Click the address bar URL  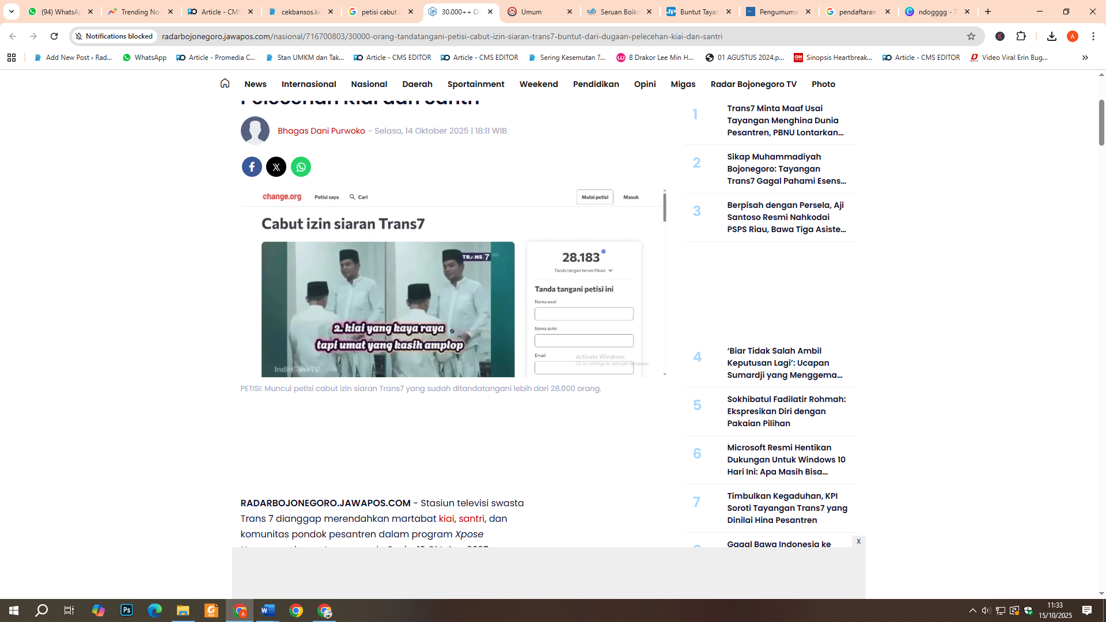pyautogui.click(x=442, y=36)
